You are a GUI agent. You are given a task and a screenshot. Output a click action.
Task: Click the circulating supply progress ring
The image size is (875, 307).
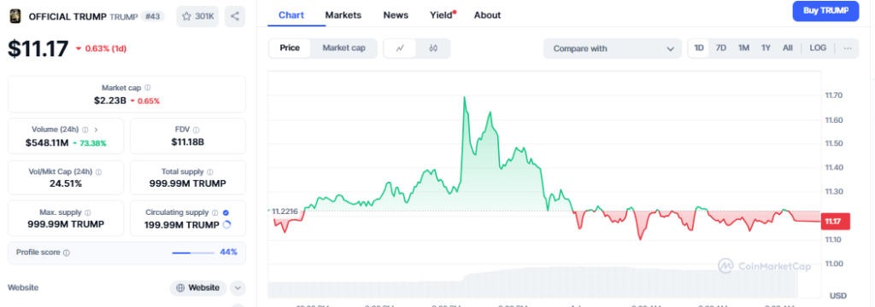226,225
